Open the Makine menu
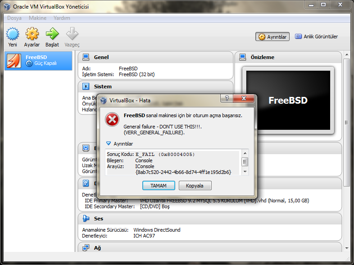Viewport: 354px width, 265px height. tap(38, 18)
